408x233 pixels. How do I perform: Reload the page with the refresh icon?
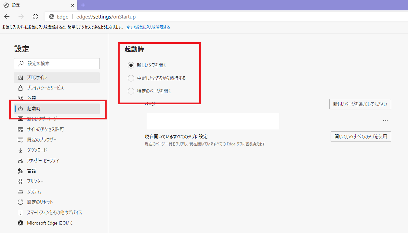35,17
